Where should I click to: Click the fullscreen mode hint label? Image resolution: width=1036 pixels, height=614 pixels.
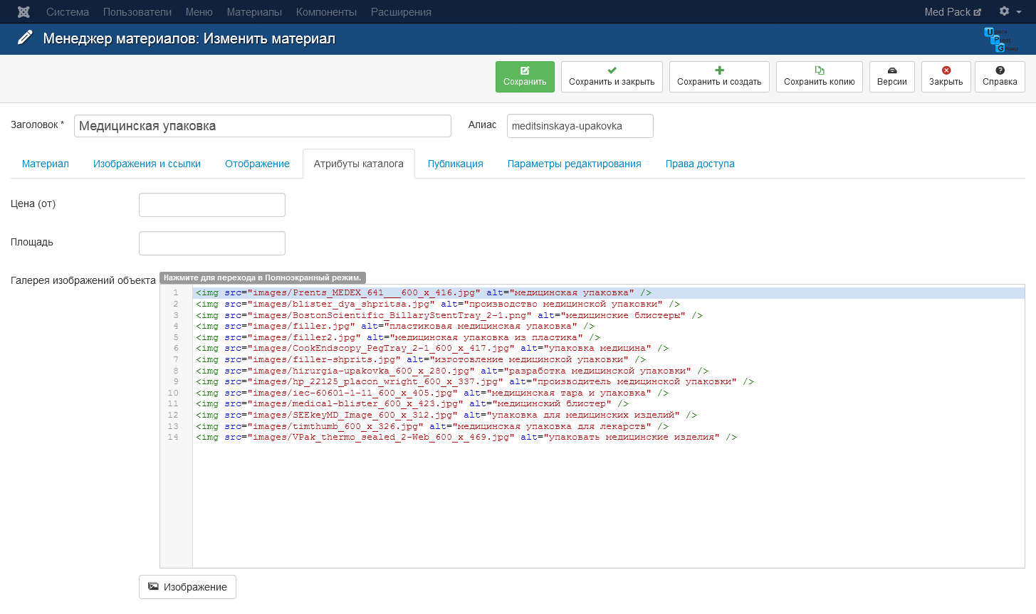point(262,277)
